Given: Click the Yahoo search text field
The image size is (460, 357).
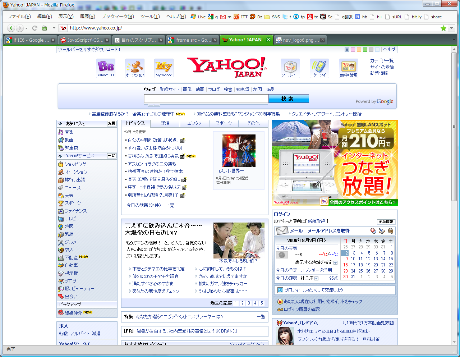Looking at the screenshot, I should pyautogui.click(x=206, y=99).
